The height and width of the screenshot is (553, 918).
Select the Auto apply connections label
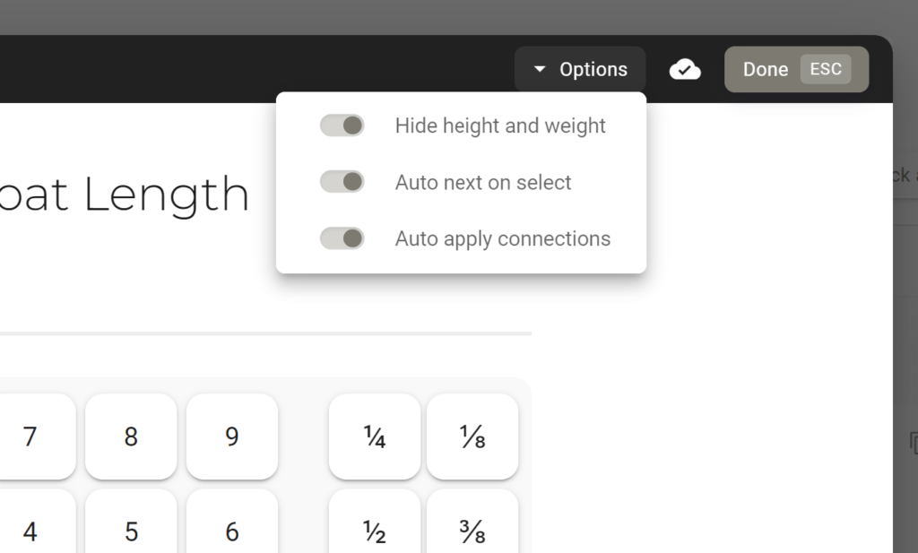pos(502,238)
